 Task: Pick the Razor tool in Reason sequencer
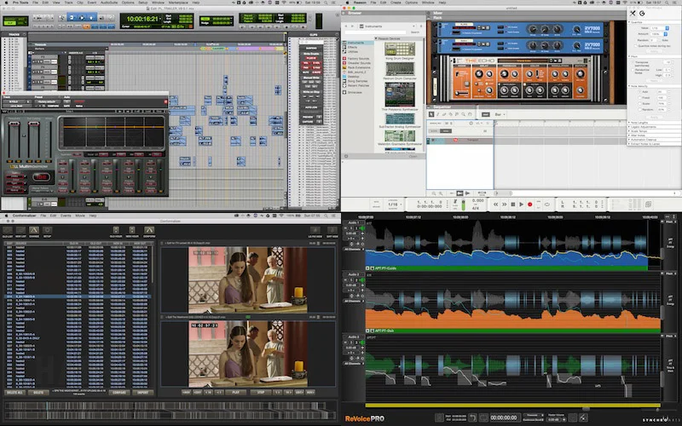[451, 114]
